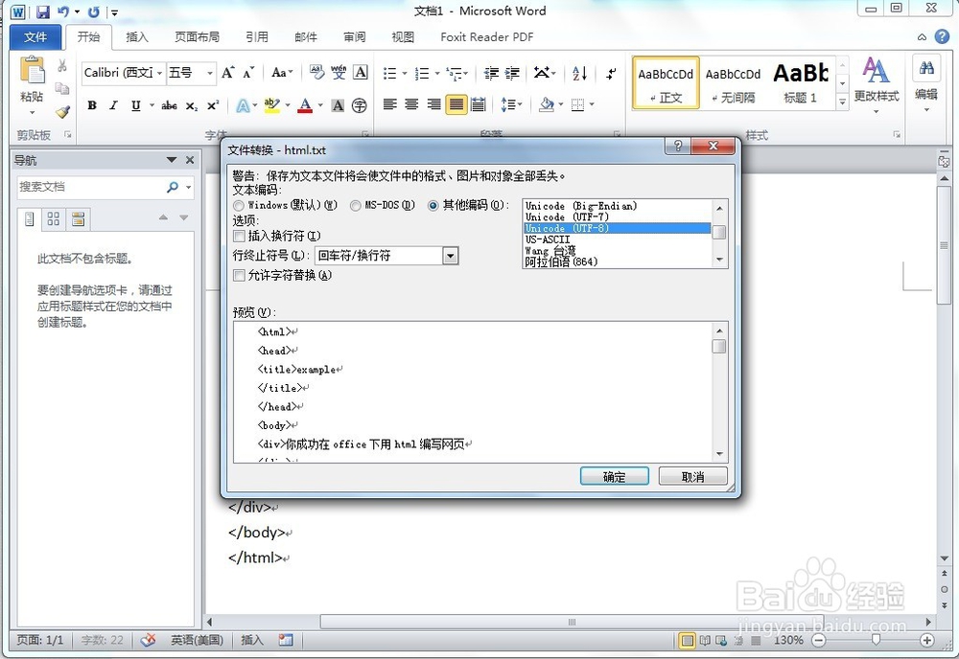This screenshot has height=659, width=959.
Task: Click the OK button in conversion dialog
Action: click(614, 476)
